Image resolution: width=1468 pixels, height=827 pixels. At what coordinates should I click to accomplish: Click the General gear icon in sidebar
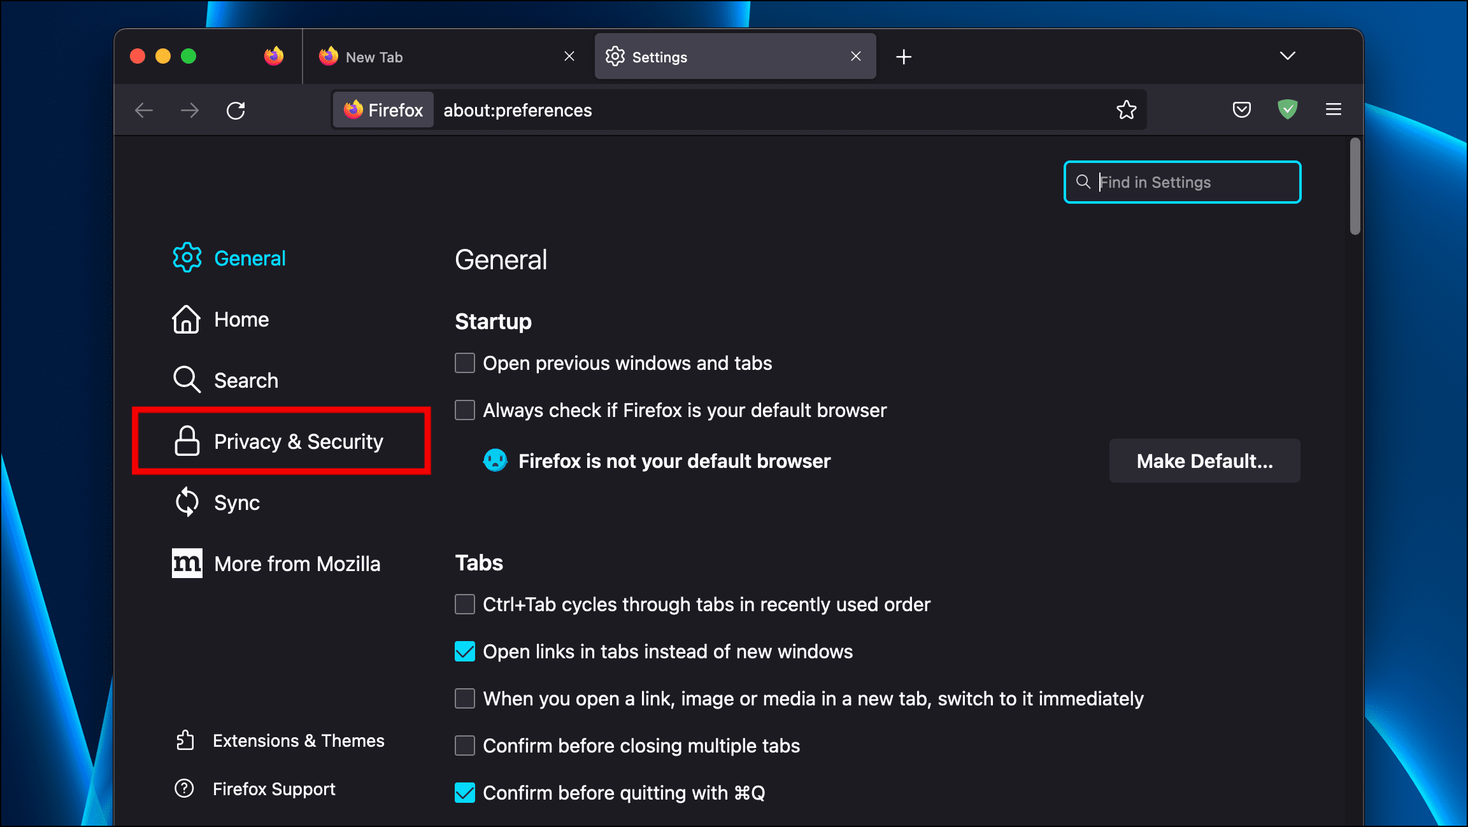click(x=187, y=257)
